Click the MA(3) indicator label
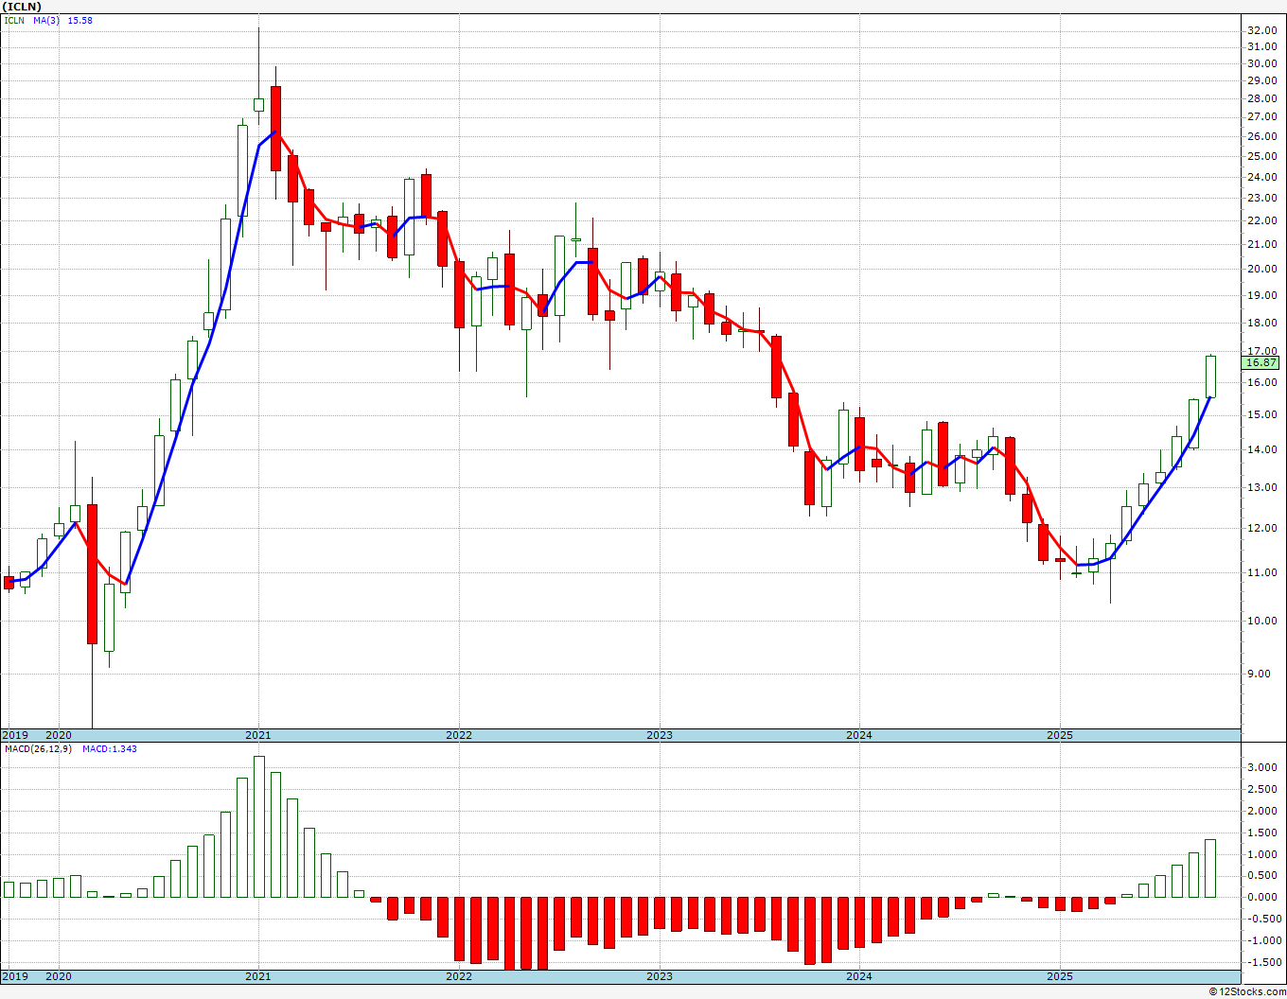 [x=45, y=20]
